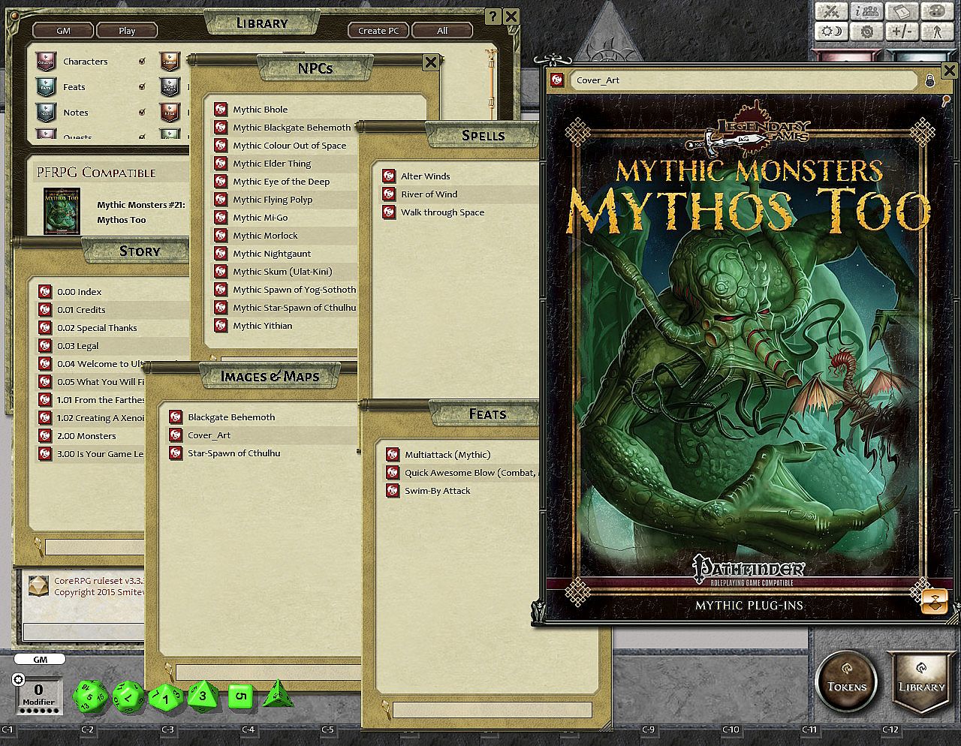Open 0.02 Special Thanks story entry
This screenshot has width=961, height=746.
pyautogui.click(x=97, y=328)
